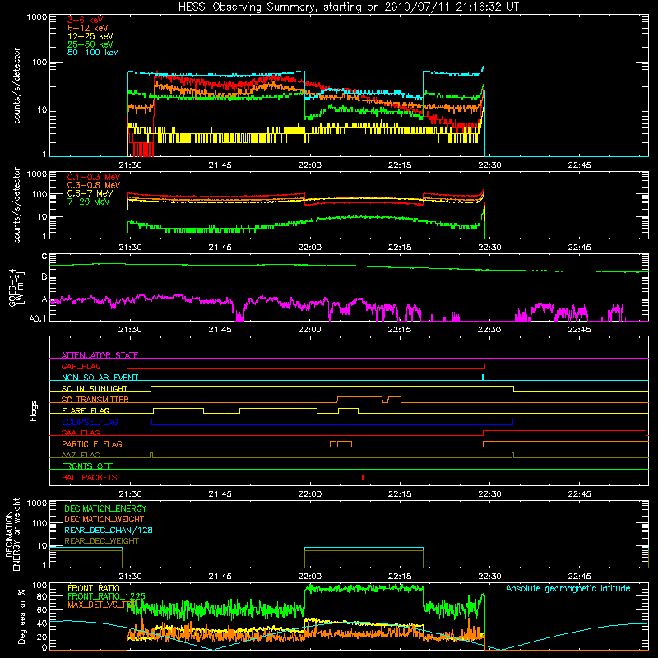Click the cyan spike on the NON_SOLAR_EVENT line
The width and height of the screenshot is (658, 658).
[483, 378]
